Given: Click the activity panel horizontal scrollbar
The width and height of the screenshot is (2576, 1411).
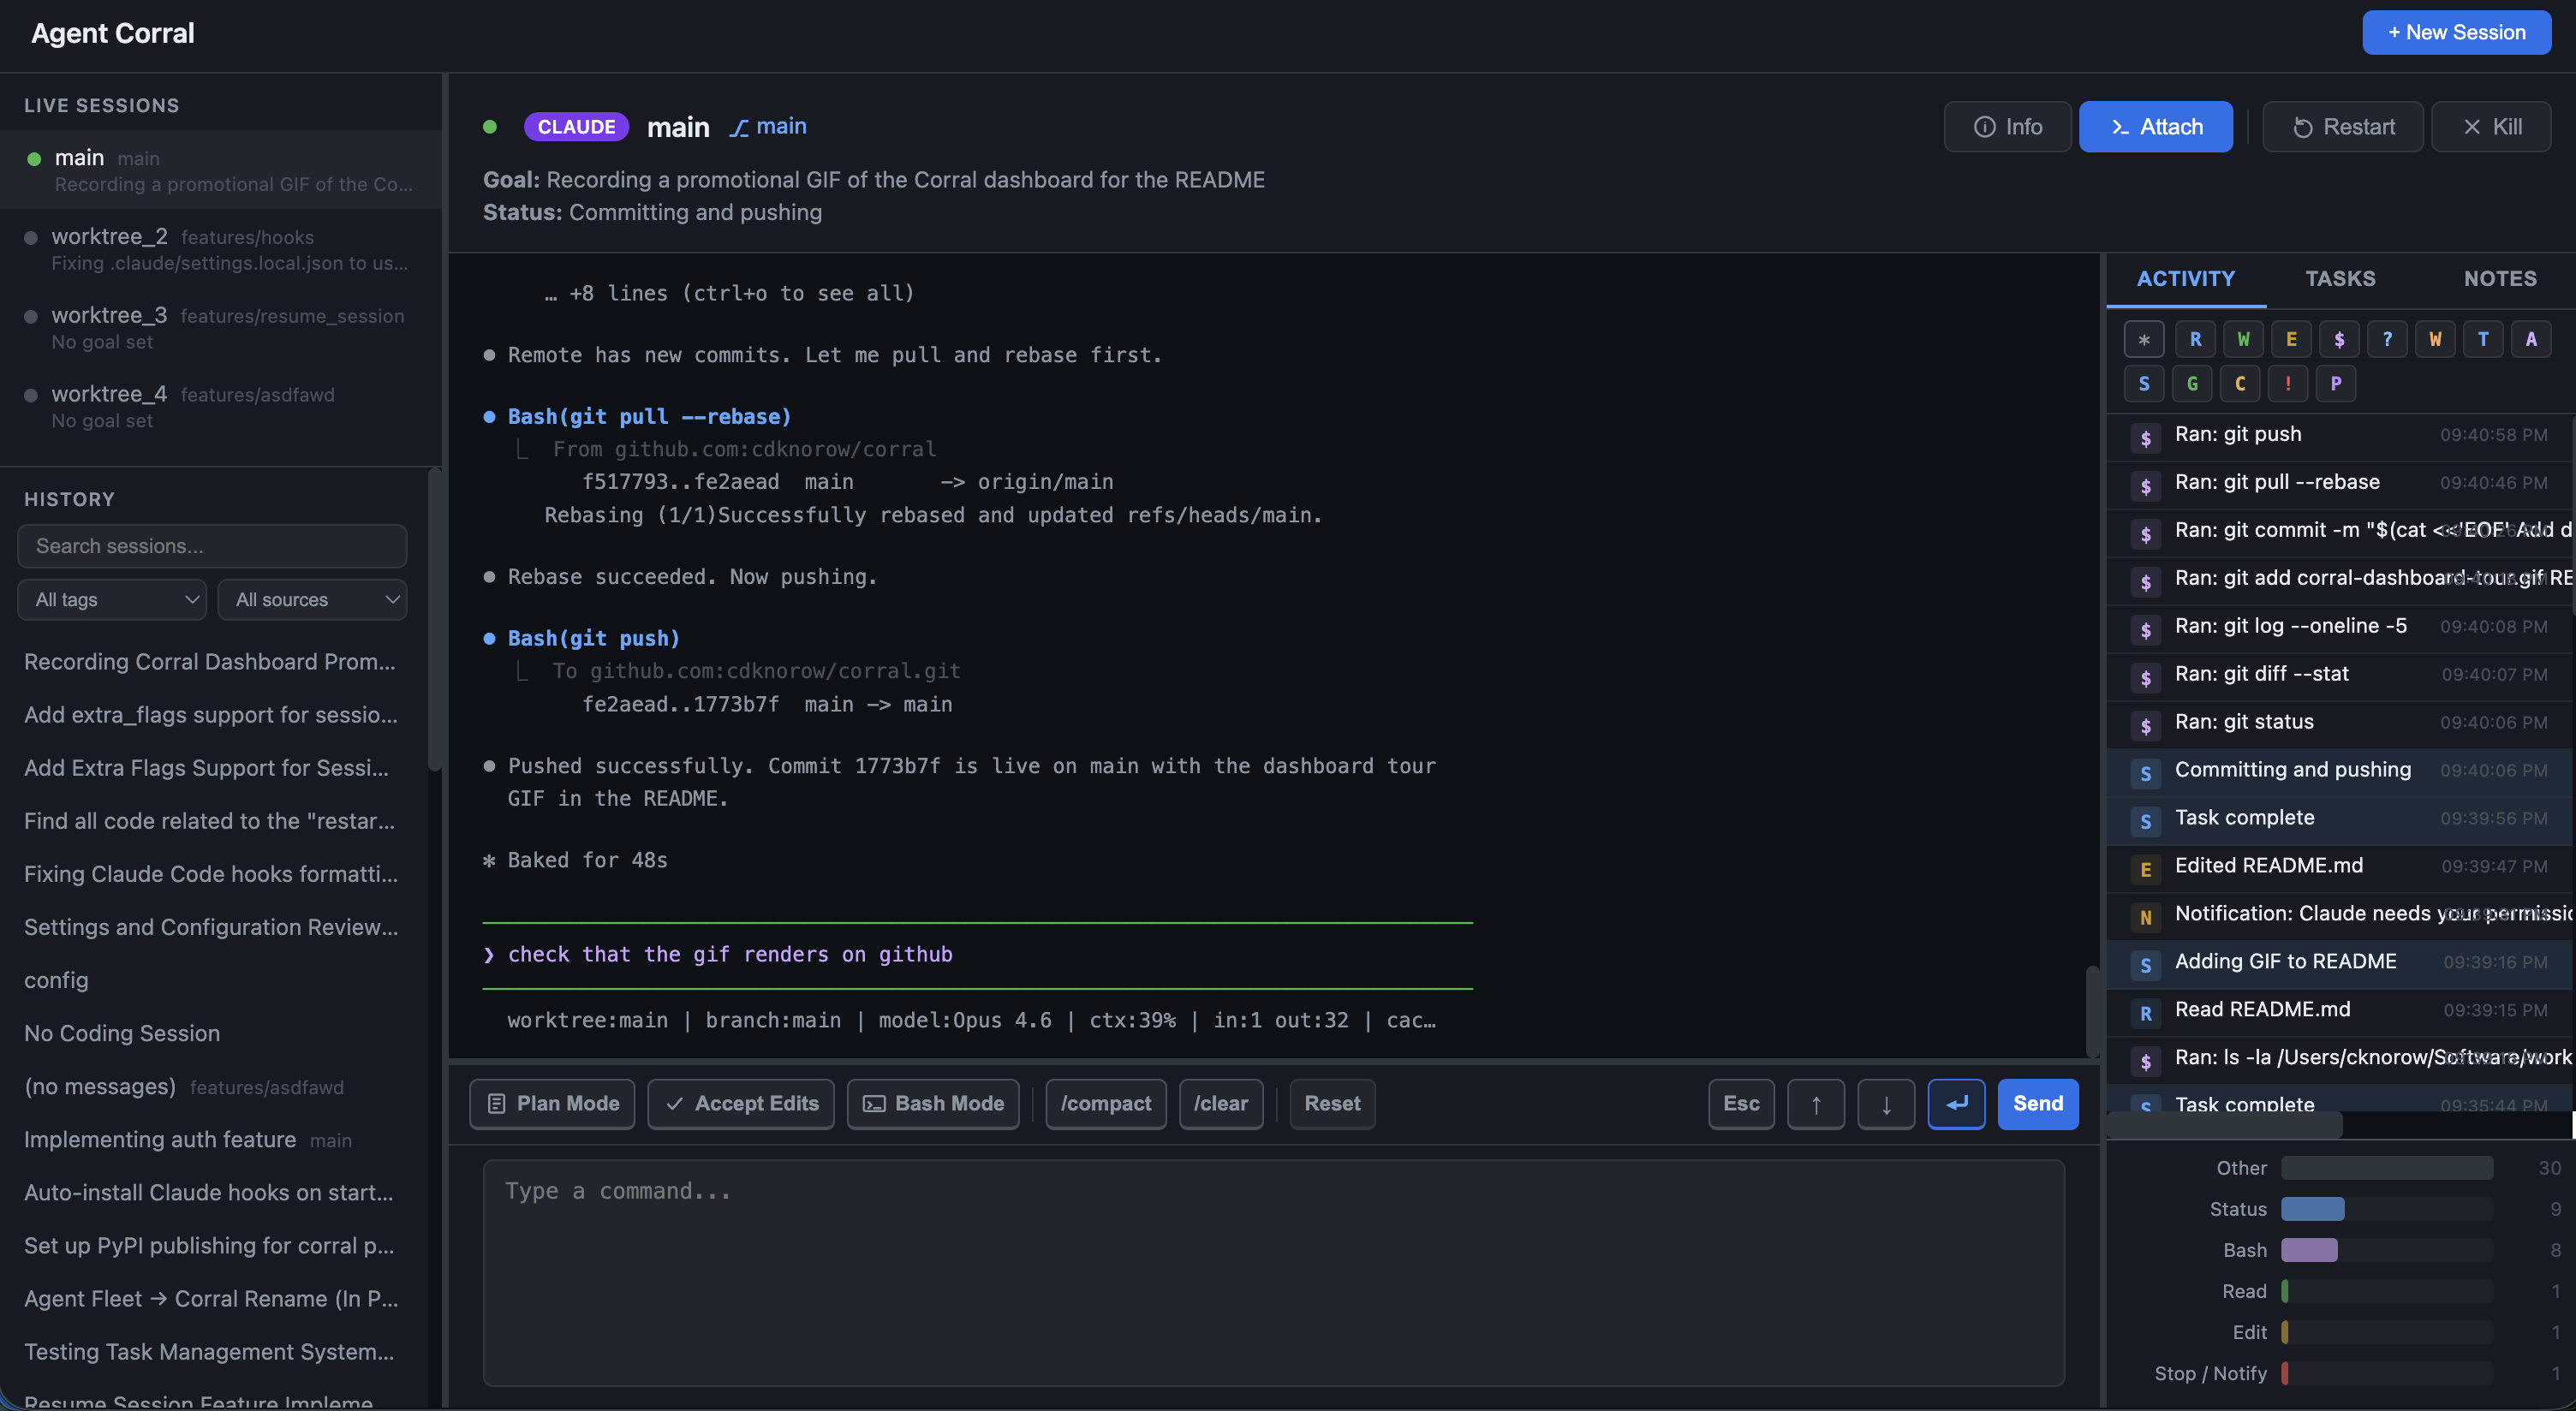Looking at the screenshot, I should 2224,1125.
